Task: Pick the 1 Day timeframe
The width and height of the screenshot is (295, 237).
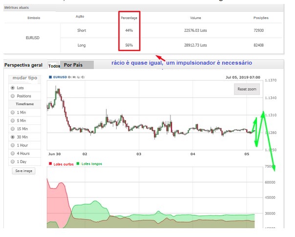Action: click(13, 162)
